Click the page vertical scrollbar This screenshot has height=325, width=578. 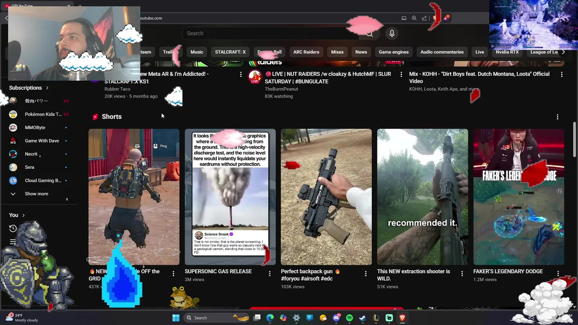coord(574,140)
